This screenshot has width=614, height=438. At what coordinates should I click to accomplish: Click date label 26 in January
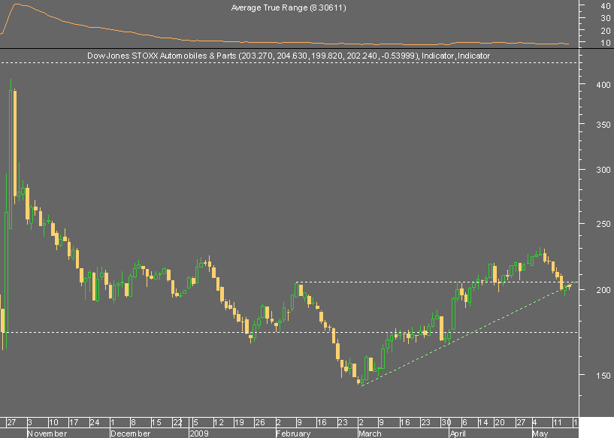coord(260,423)
